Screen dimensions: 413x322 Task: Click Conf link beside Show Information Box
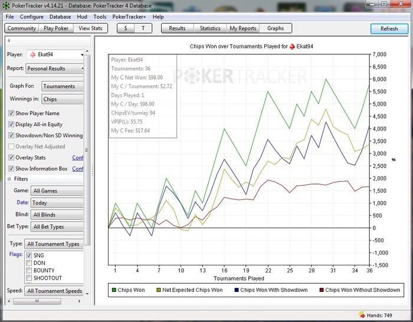click(x=78, y=169)
